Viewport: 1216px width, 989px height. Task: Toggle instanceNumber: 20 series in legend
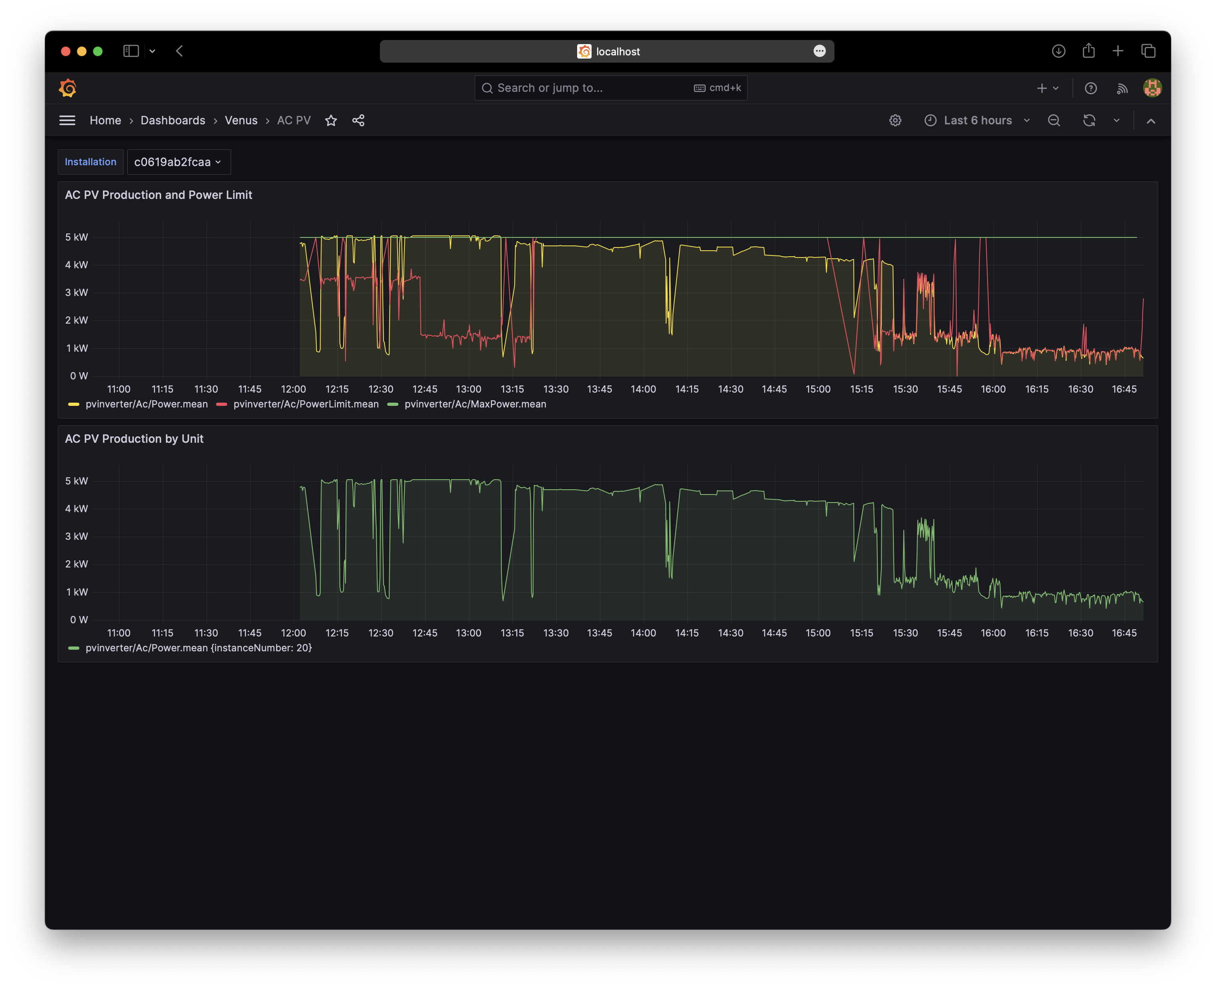[x=198, y=648]
